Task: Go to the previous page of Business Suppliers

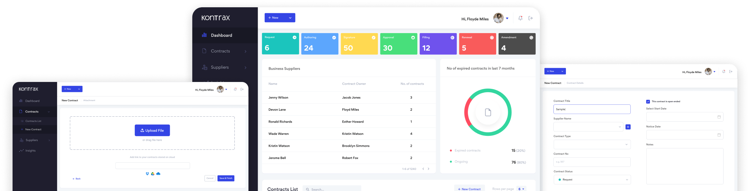Action: 423,169
